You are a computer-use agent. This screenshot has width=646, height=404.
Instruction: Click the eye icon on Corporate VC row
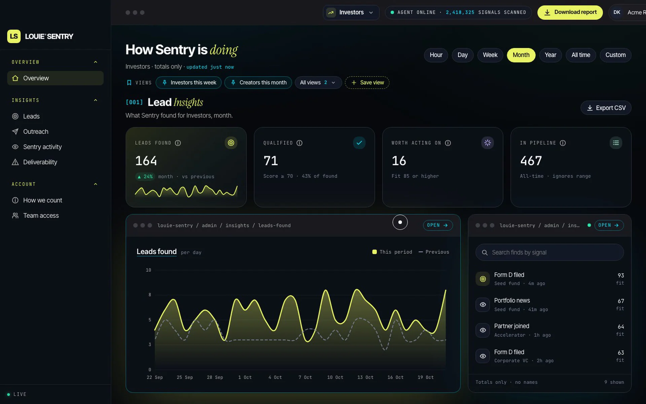tap(483, 356)
